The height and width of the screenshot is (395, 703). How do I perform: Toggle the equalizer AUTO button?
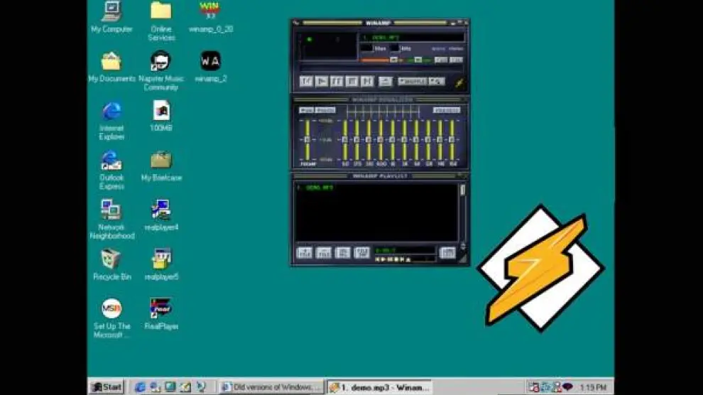click(x=325, y=110)
